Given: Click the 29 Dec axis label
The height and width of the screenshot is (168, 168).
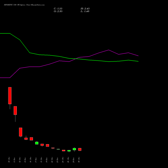Looking at the screenshot, I should [74, 160].
